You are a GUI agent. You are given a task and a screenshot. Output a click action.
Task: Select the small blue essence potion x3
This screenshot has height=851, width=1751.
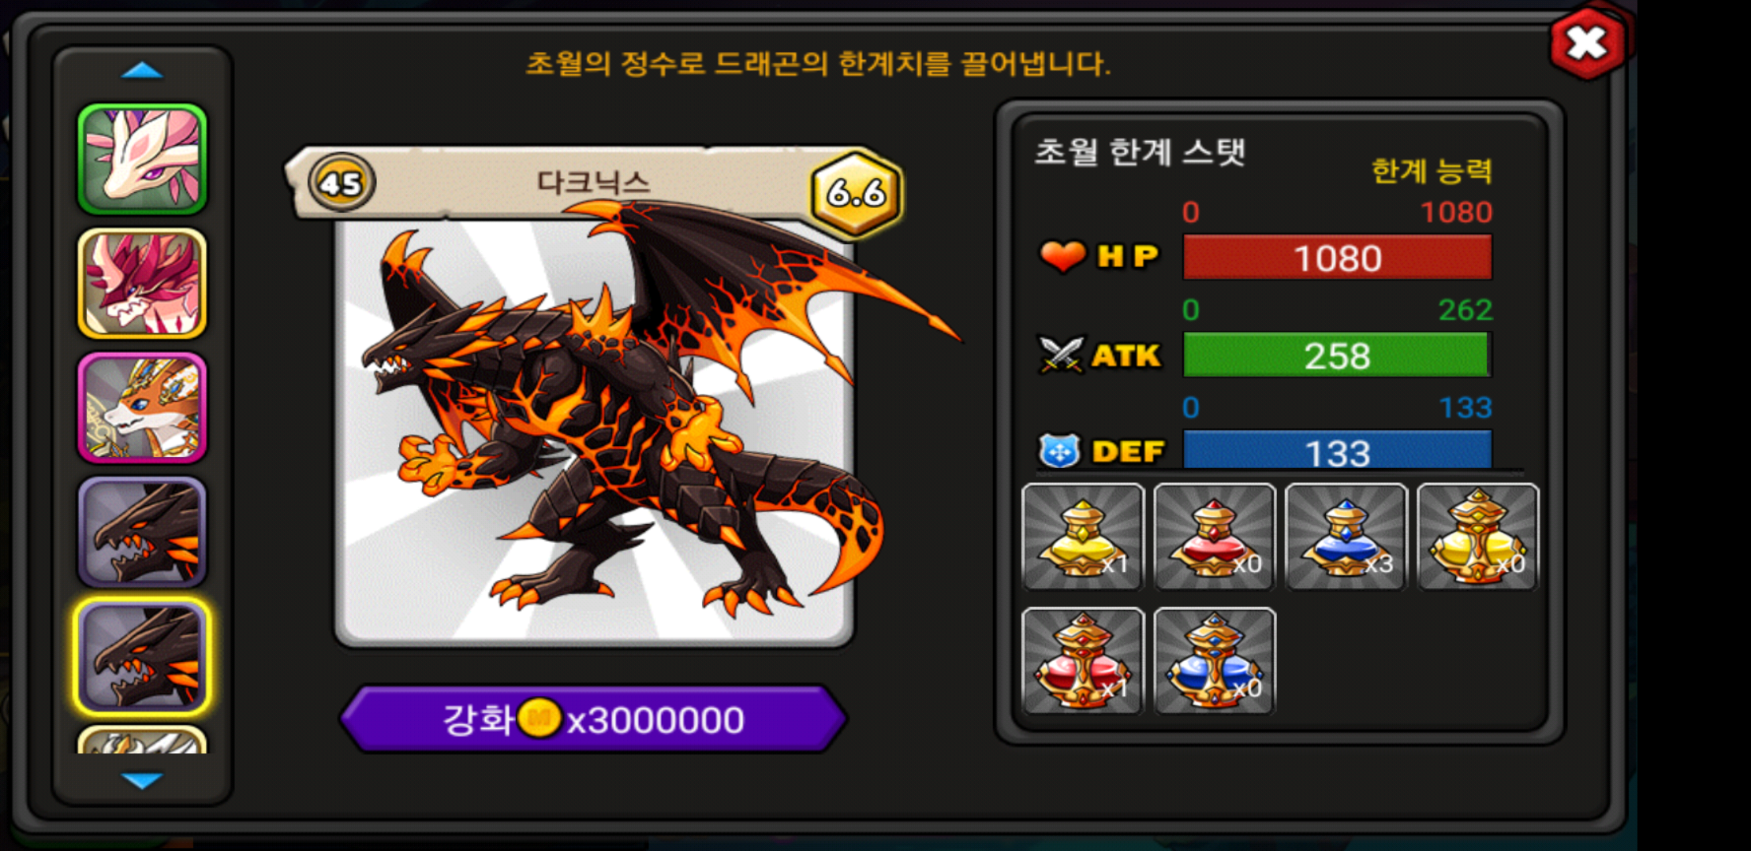point(1346,537)
